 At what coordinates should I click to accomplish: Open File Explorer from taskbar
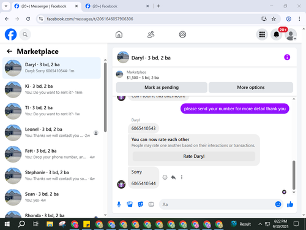click(x=50, y=224)
